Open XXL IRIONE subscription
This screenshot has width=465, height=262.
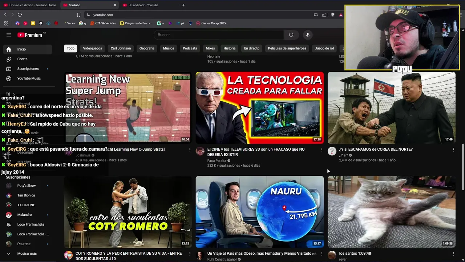[x=28, y=205]
